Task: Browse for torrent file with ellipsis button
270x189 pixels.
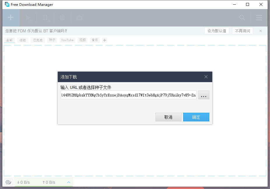Action: tap(204, 95)
